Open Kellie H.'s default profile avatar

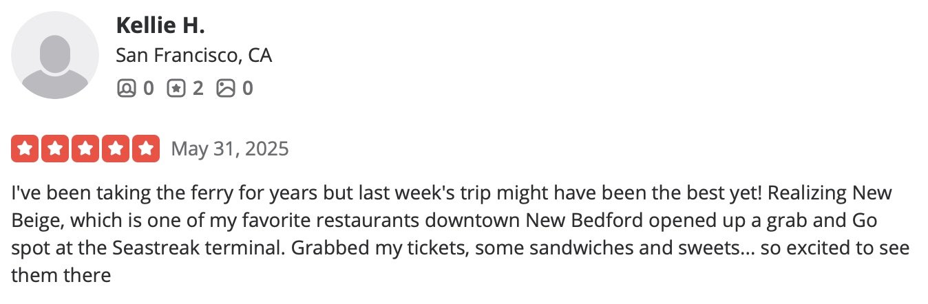[x=55, y=55]
